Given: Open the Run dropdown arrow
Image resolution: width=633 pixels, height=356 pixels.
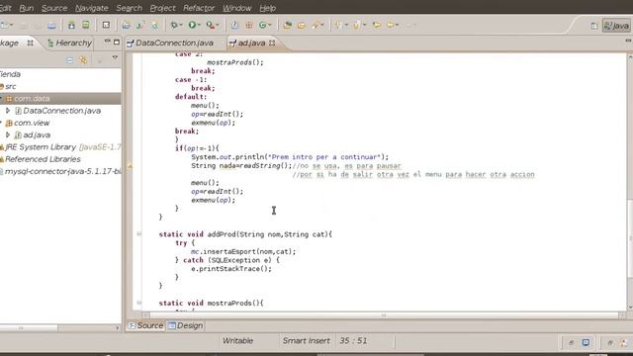Looking at the screenshot, I should click(x=200, y=25).
